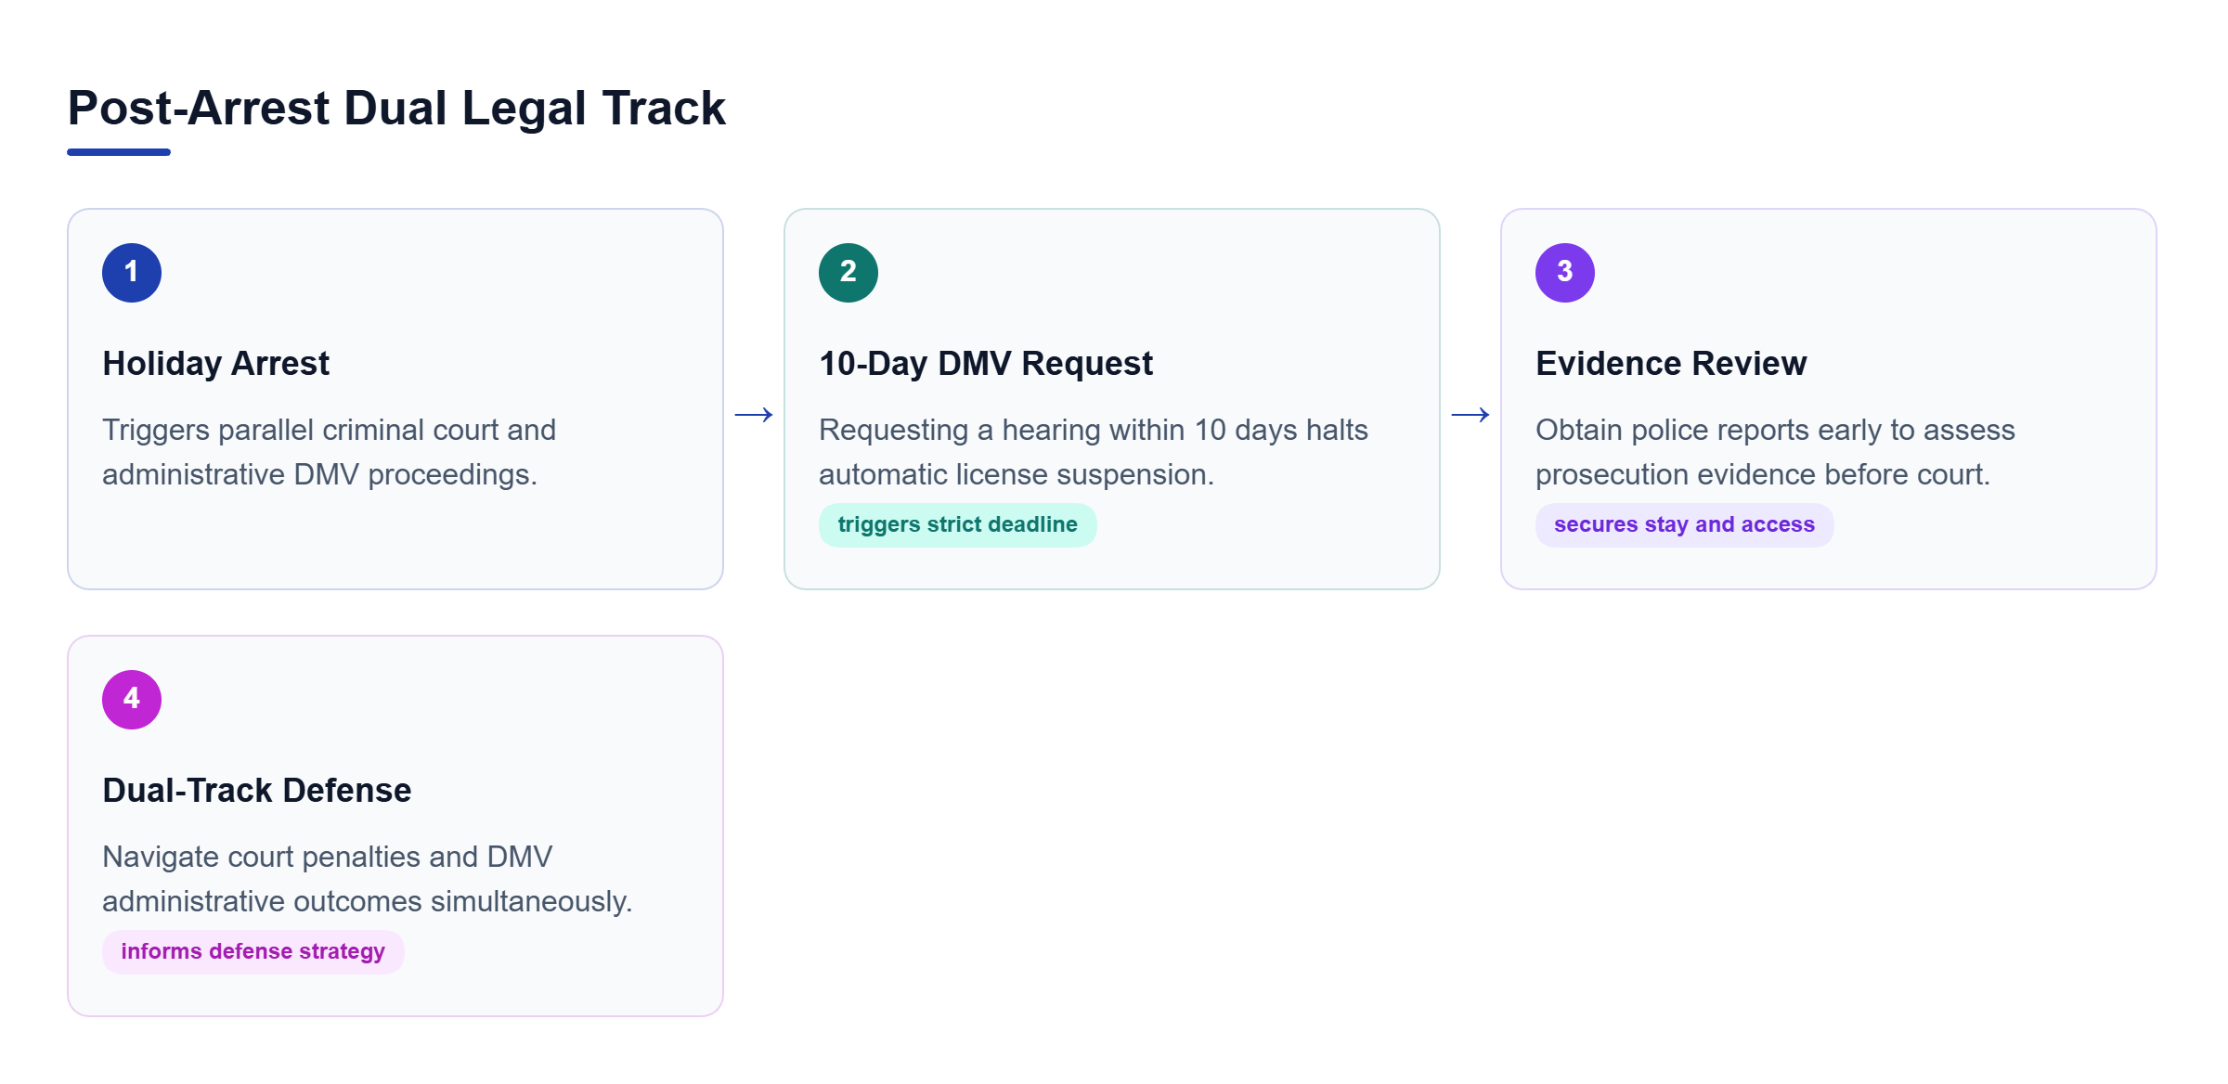This screenshot has height=1084, width=2228.
Task: Click text 'Obtain police reports early to assess'
Action: pos(1775,431)
